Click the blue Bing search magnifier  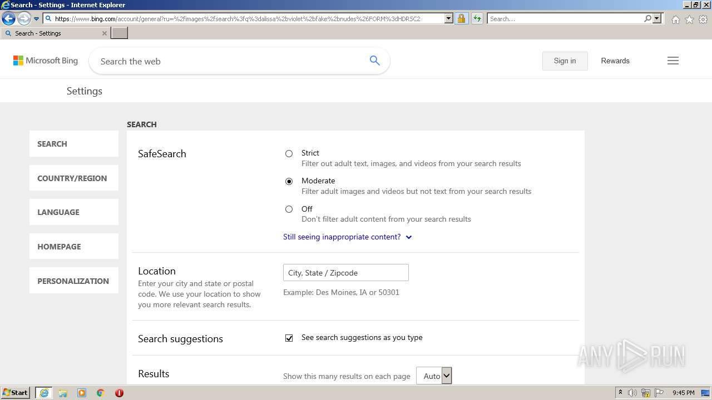(375, 61)
